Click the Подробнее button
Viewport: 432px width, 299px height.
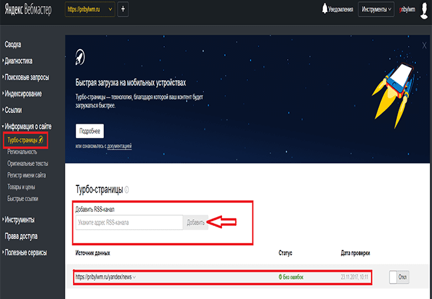point(90,131)
